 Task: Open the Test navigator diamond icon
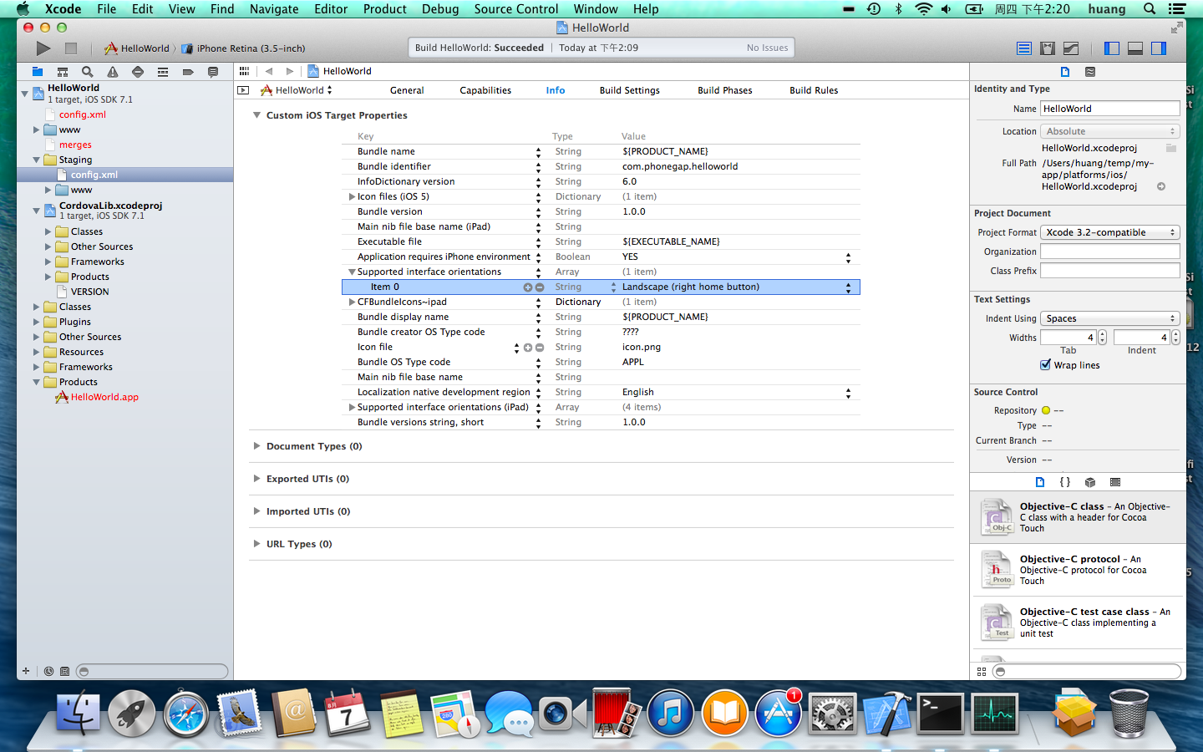(x=138, y=72)
